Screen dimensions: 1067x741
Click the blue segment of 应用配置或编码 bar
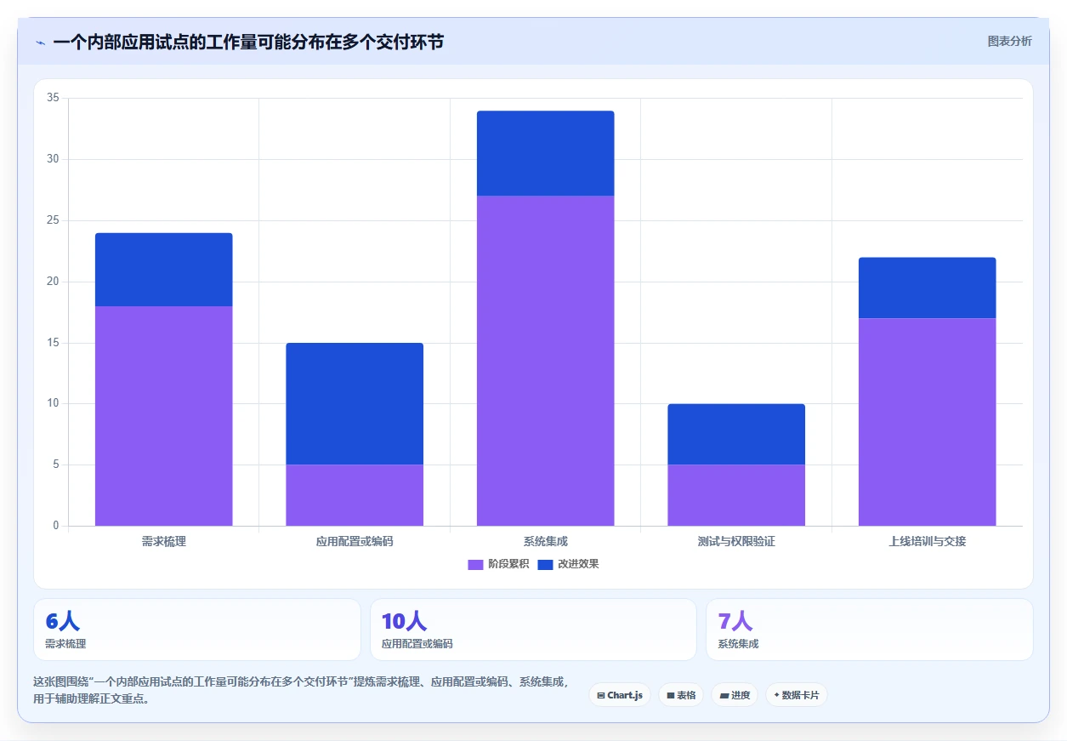(x=355, y=404)
